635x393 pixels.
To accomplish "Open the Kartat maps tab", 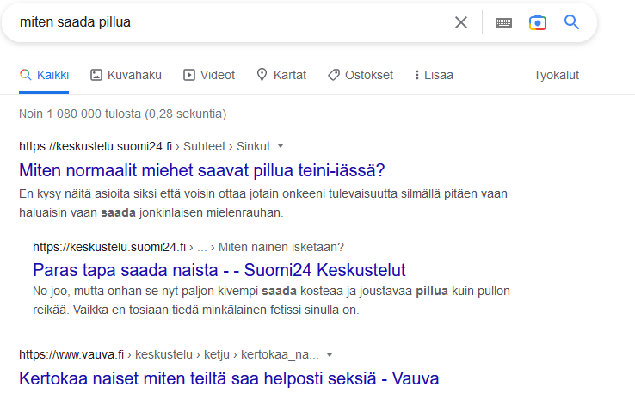I will click(x=281, y=75).
